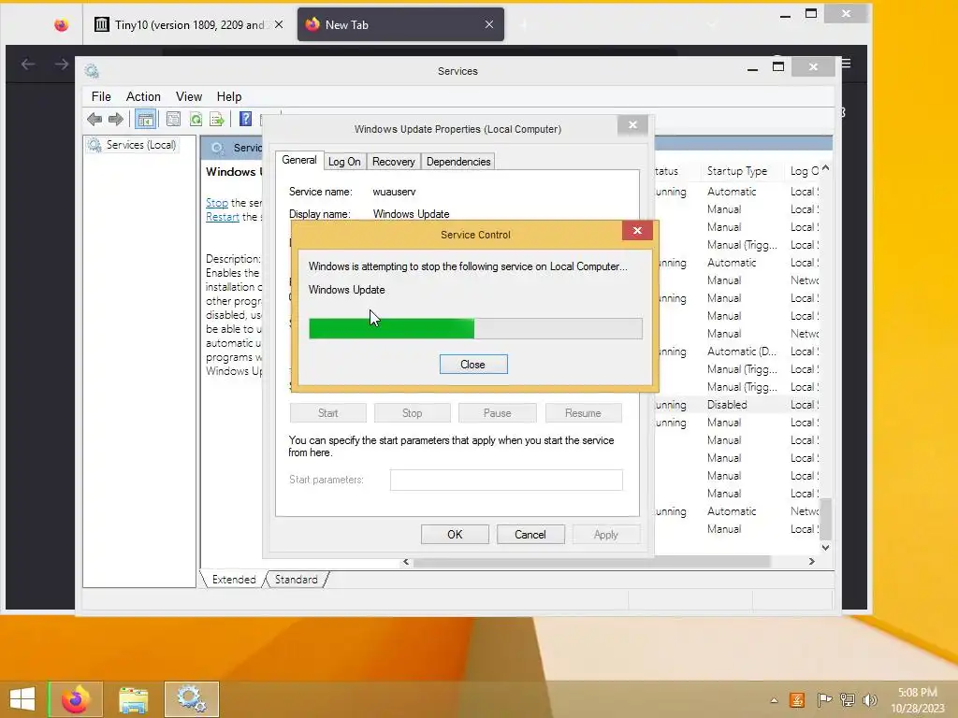958x718 pixels.
Task: Click the Java update tray icon
Action: pos(797,699)
